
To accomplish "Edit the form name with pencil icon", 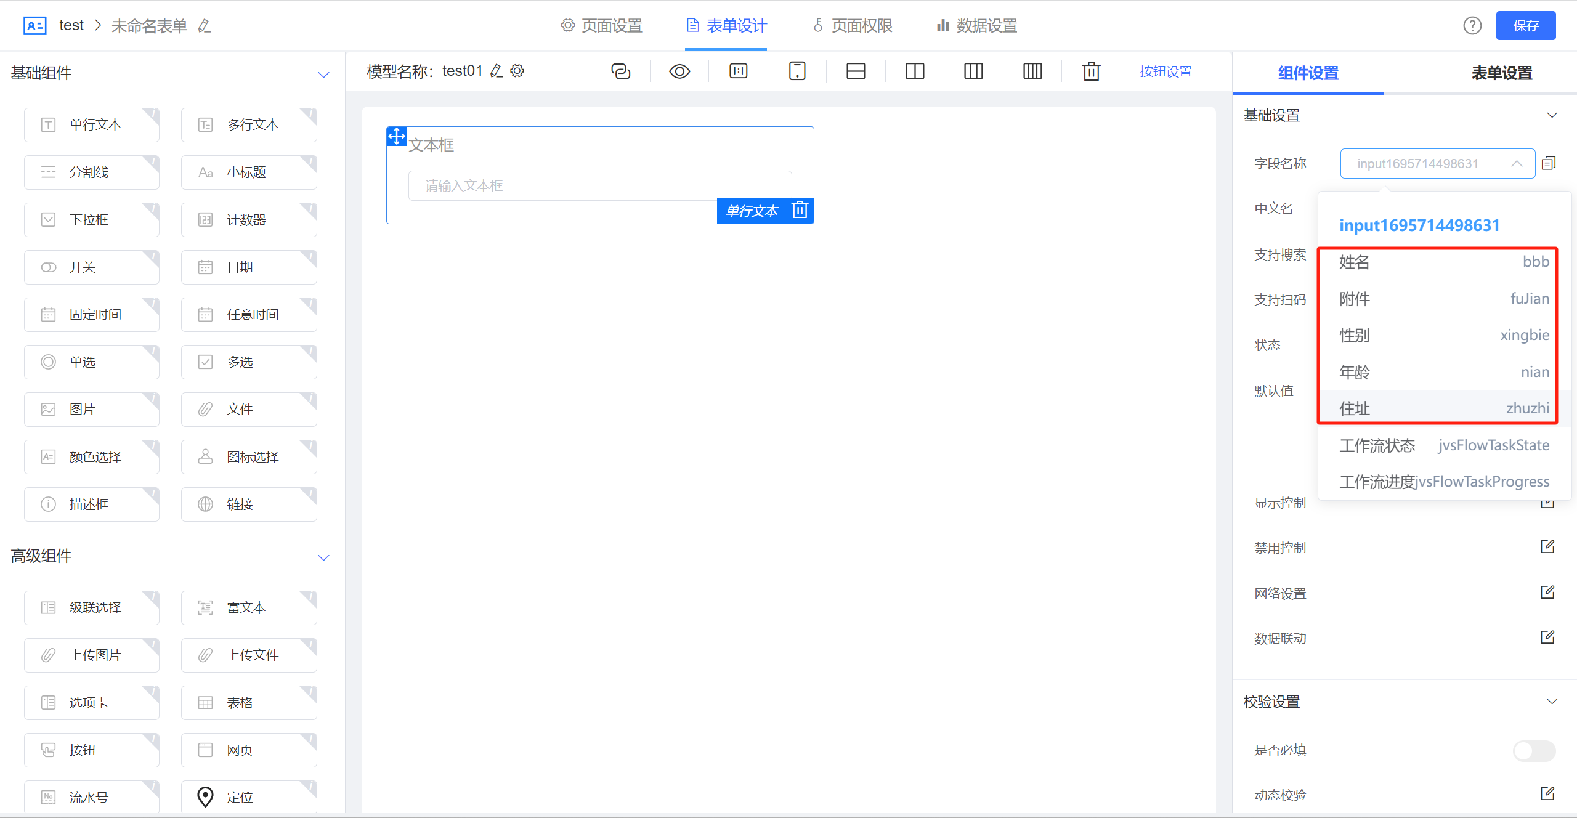I will tap(205, 26).
